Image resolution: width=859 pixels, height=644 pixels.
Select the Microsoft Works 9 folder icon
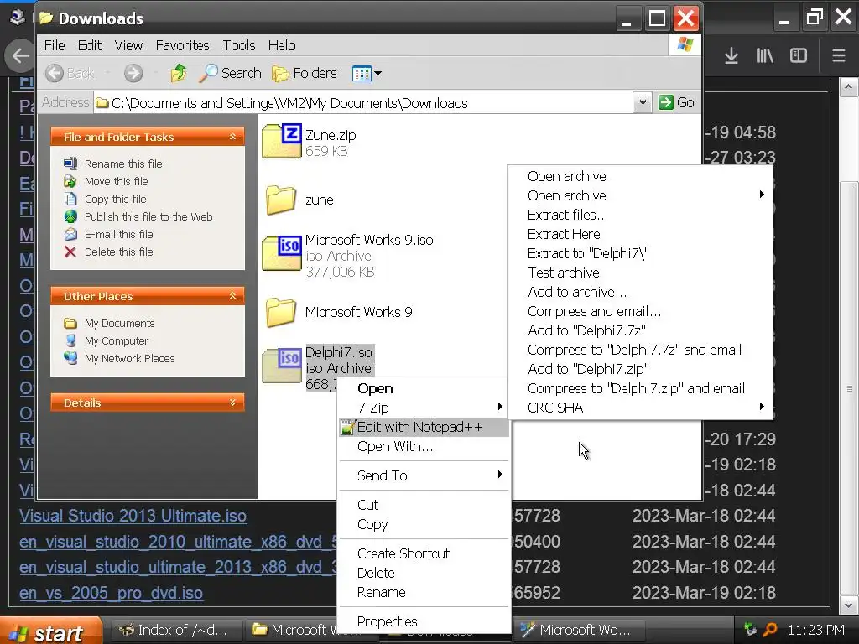click(x=280, y=312)
